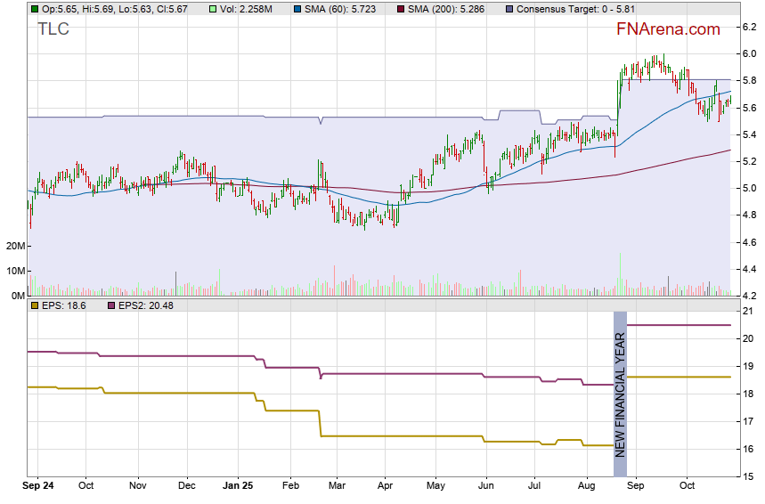Screen dimensions: 765x504
Task: Click the Jan 25 date label
Action: click(x=237, y=487)
